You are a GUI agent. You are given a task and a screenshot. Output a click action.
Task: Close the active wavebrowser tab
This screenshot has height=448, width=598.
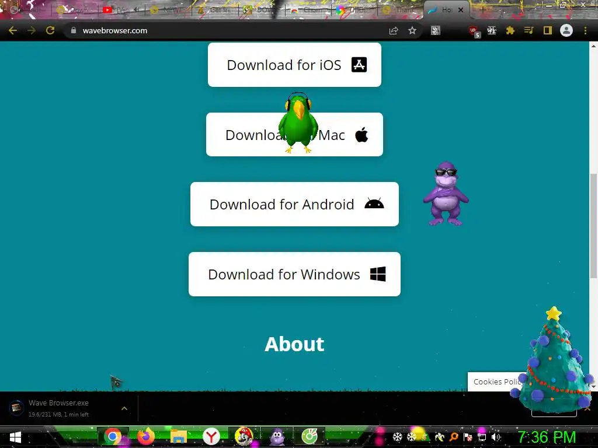(461, 10)
